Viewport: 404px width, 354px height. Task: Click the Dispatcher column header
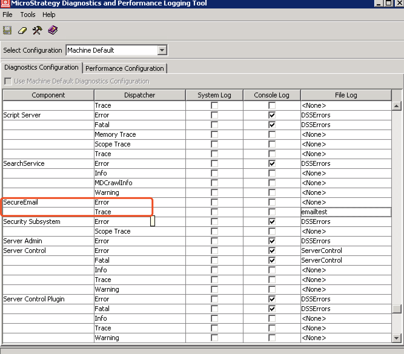pyautogui.click(x=140, y=95)
